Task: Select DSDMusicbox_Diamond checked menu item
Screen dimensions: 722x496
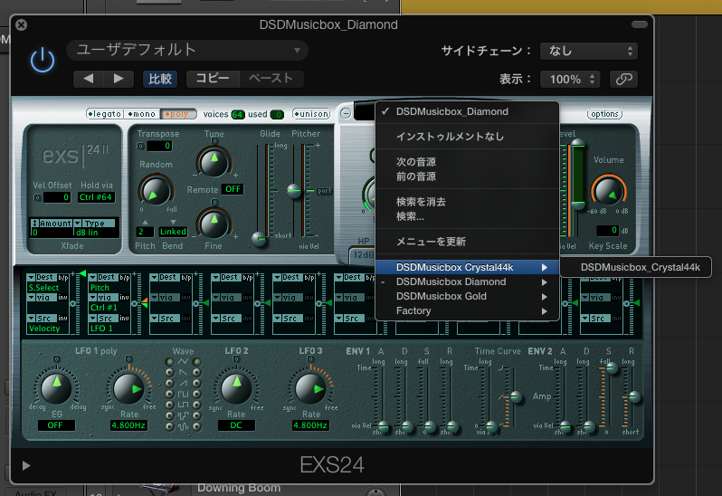Action: tap(467, 112)
